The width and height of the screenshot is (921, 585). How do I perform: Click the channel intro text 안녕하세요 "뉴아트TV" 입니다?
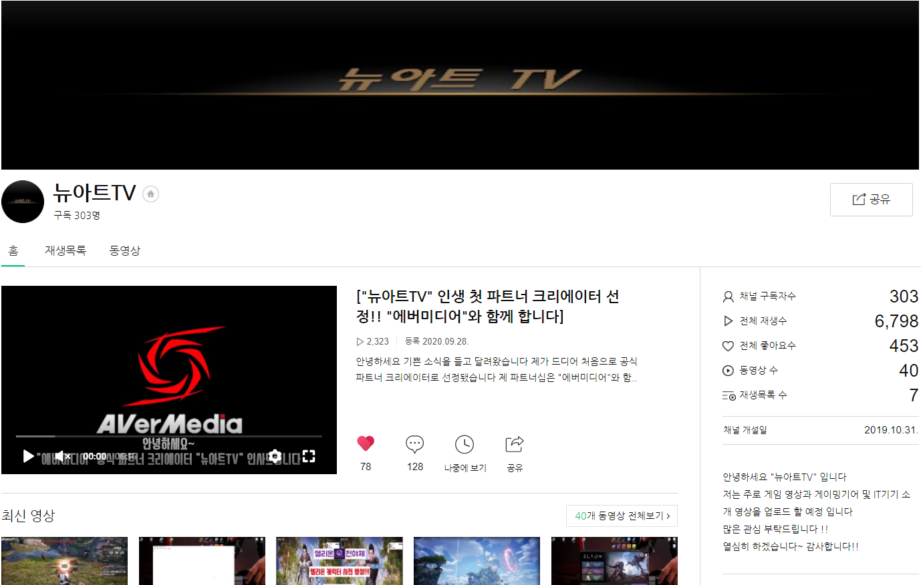(785, 477)
